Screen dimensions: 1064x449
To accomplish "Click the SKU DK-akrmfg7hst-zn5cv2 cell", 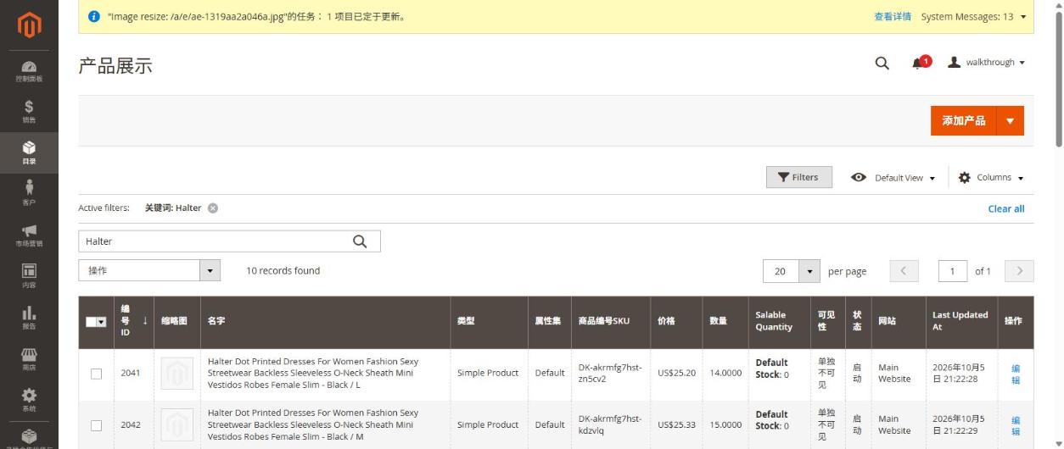I will 610,374.
